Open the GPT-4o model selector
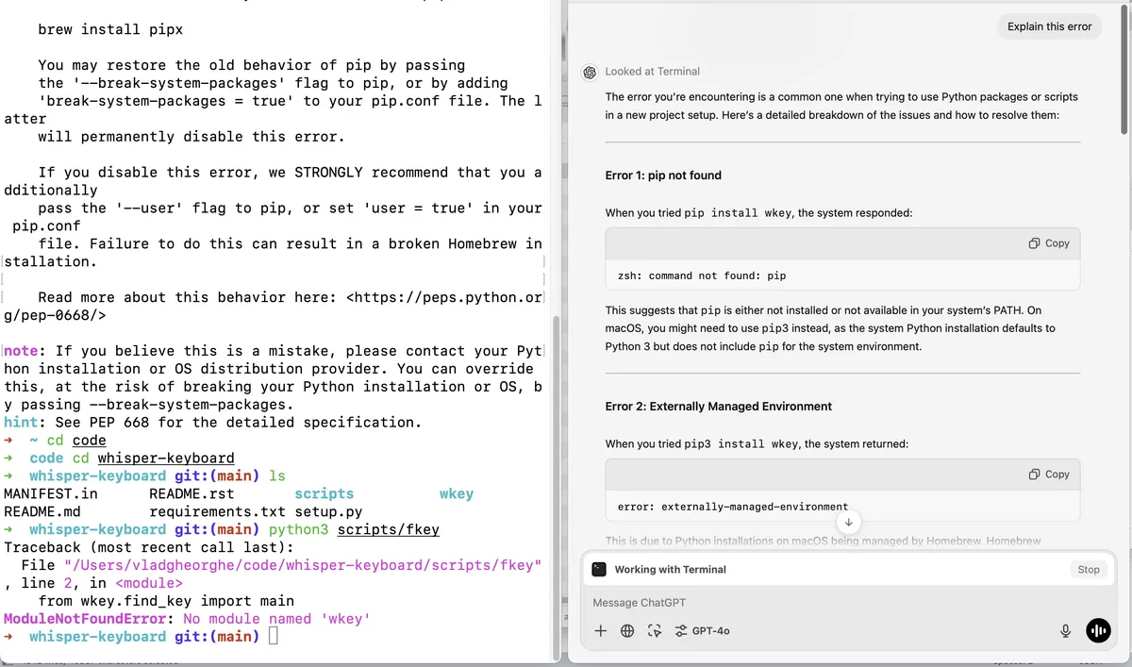Screen dimensions: 1132x667 [703, 631]
